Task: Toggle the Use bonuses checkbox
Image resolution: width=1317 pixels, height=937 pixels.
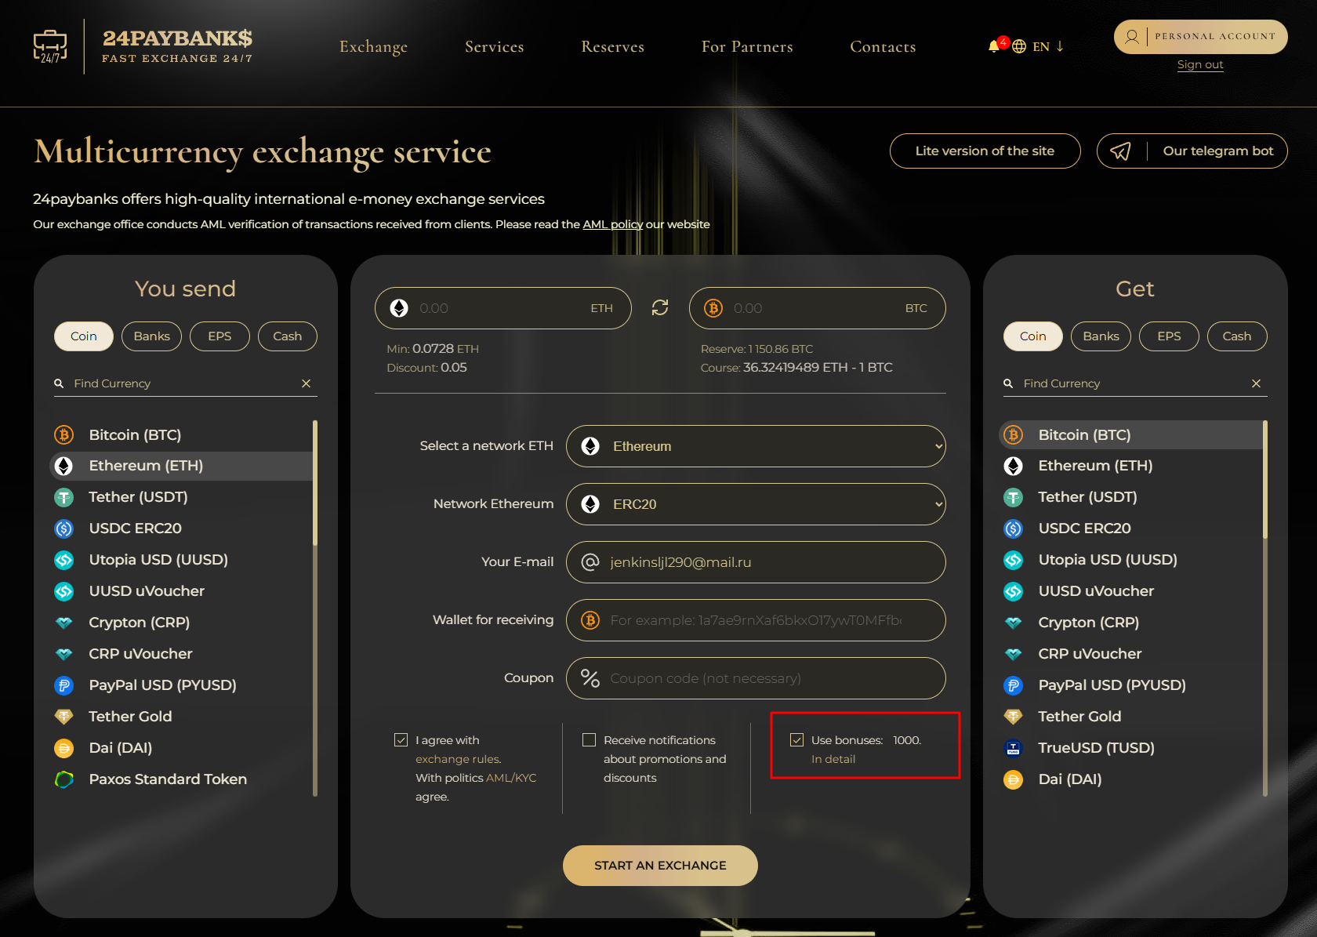Action: pyautogui.click(x=797, y=740)
